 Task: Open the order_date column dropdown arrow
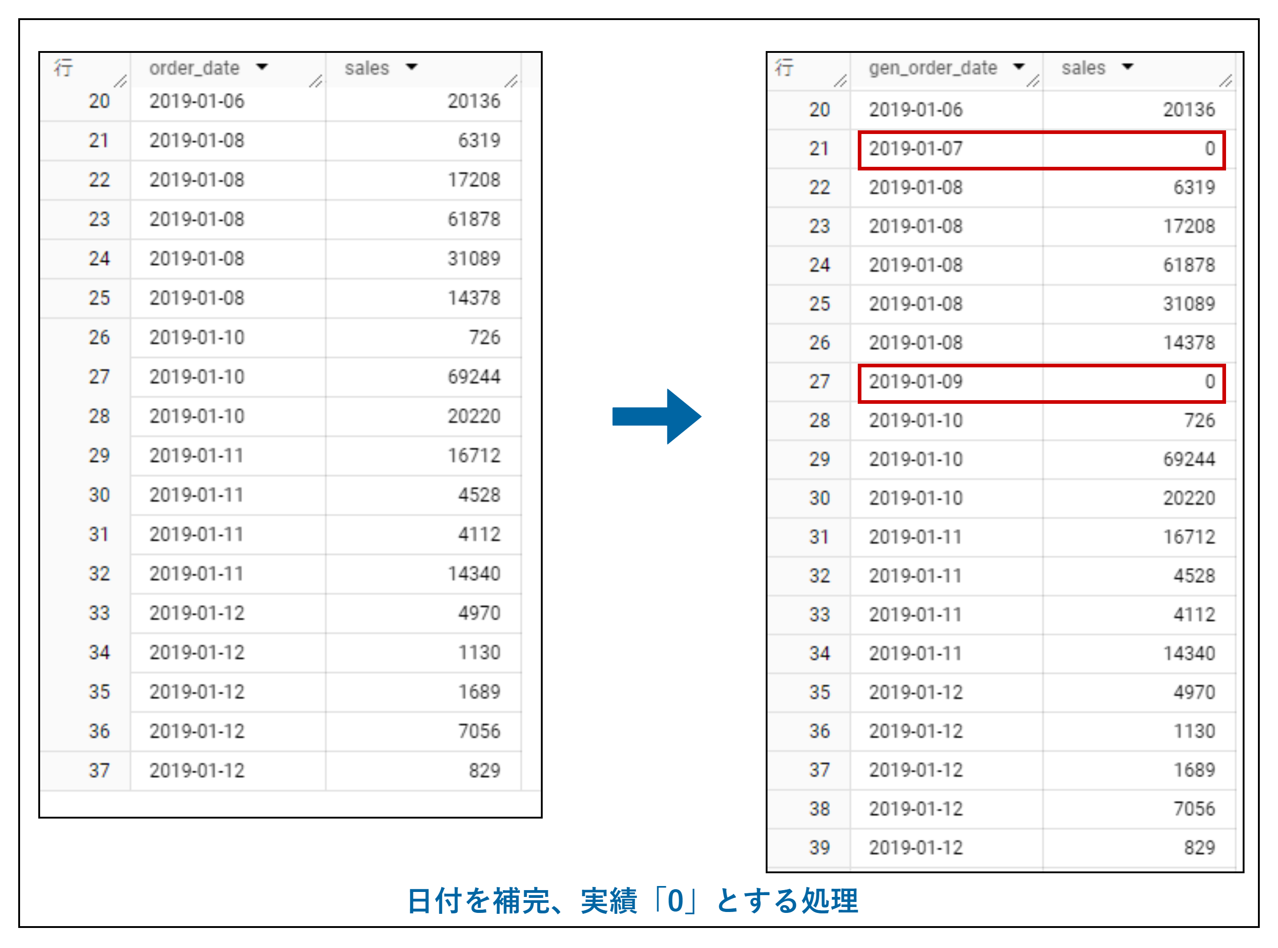(x=262, y=67)
